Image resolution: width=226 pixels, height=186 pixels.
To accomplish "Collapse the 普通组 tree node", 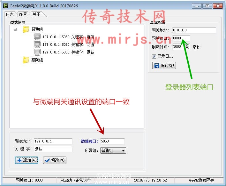I will (15, 29).
